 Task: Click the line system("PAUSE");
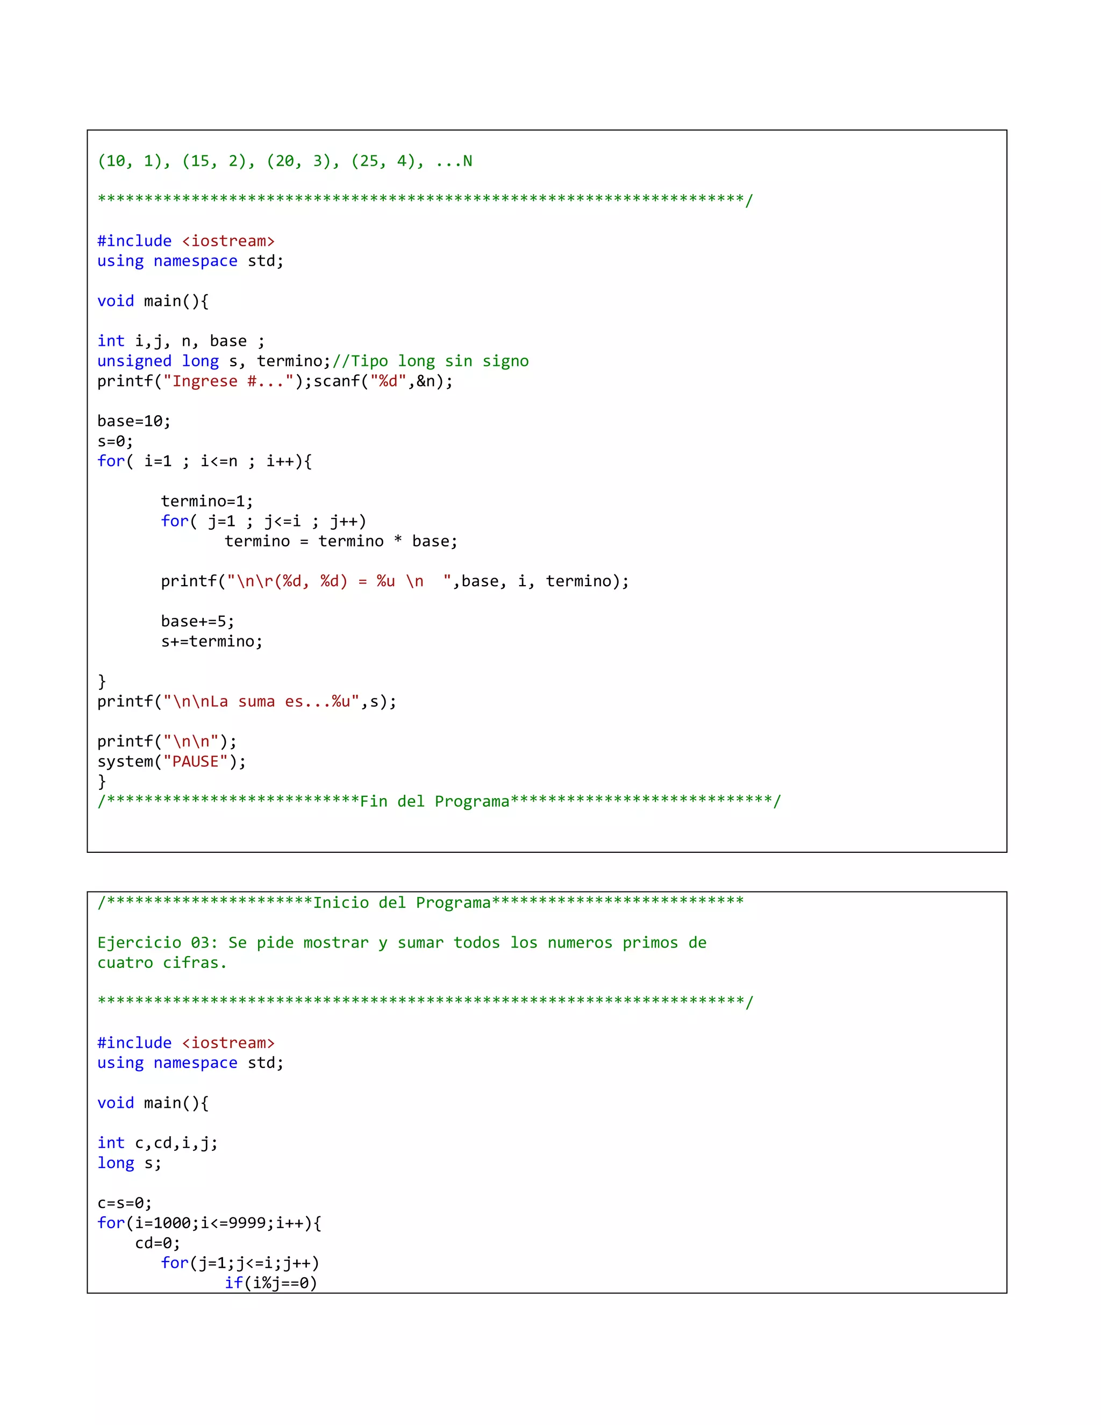point(172,761)
